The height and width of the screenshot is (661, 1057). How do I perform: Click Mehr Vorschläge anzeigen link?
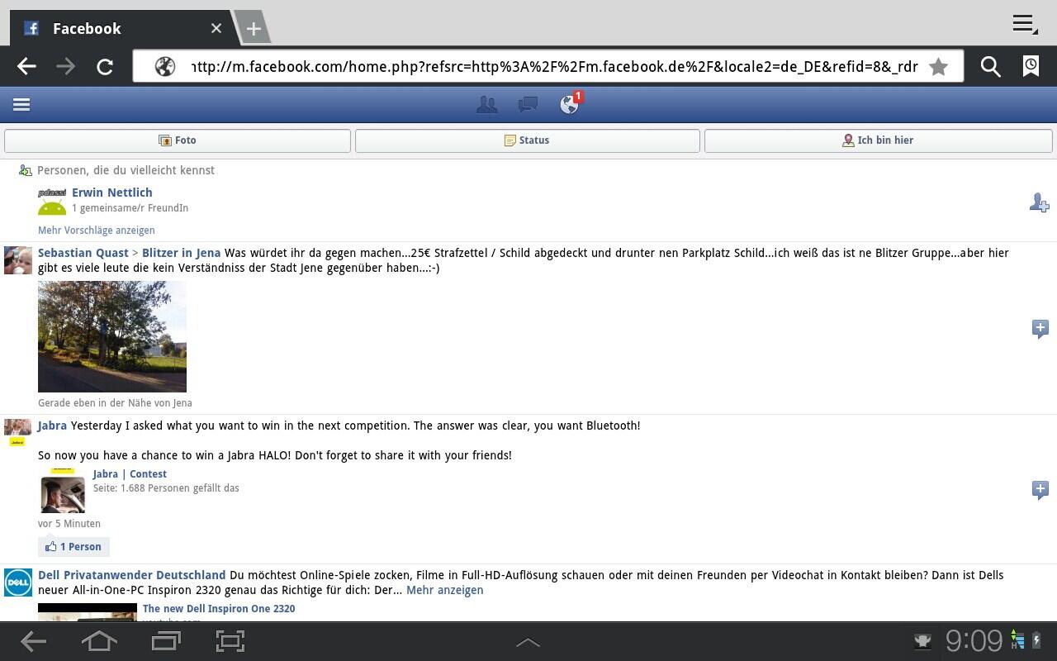[97, 231]
